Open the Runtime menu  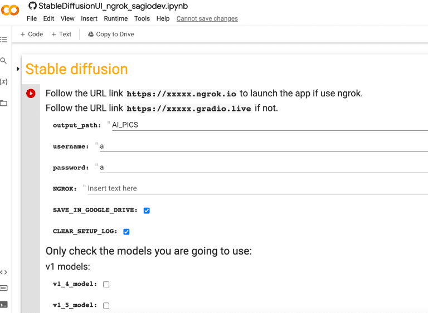[x=115, y=18]
